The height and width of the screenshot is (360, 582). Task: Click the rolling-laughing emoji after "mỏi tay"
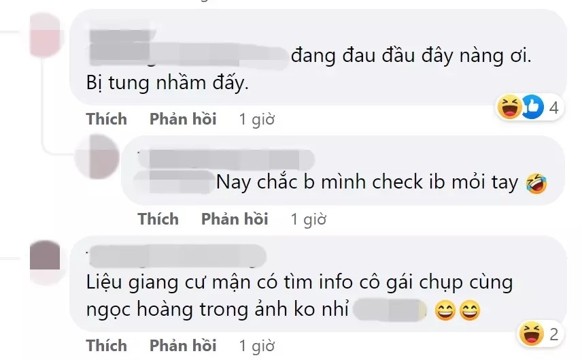click(x=536, y=184)
